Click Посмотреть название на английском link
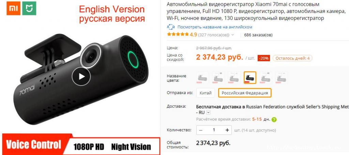 tap(215, 27)
